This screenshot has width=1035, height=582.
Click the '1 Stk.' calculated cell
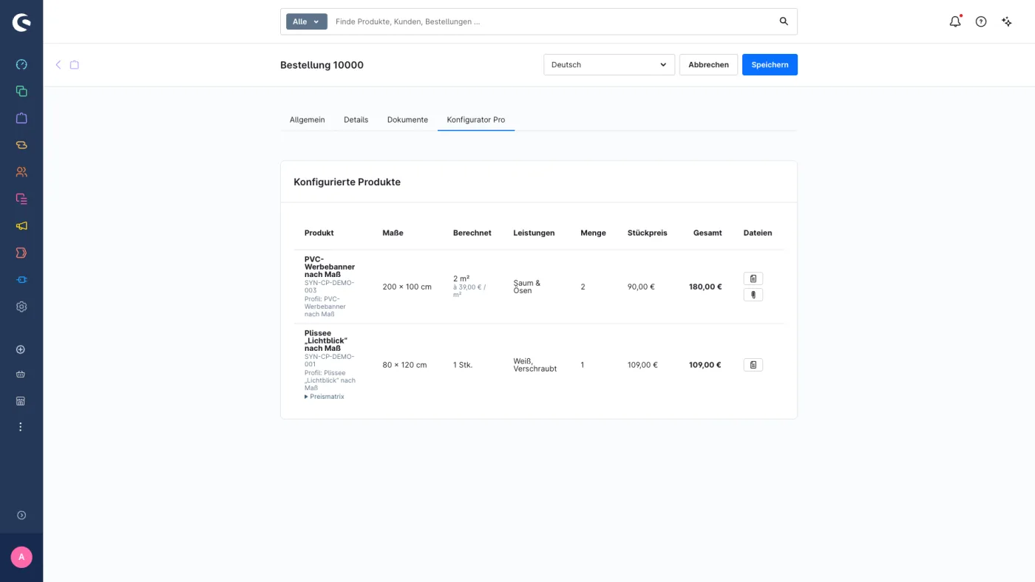point(463,365)
